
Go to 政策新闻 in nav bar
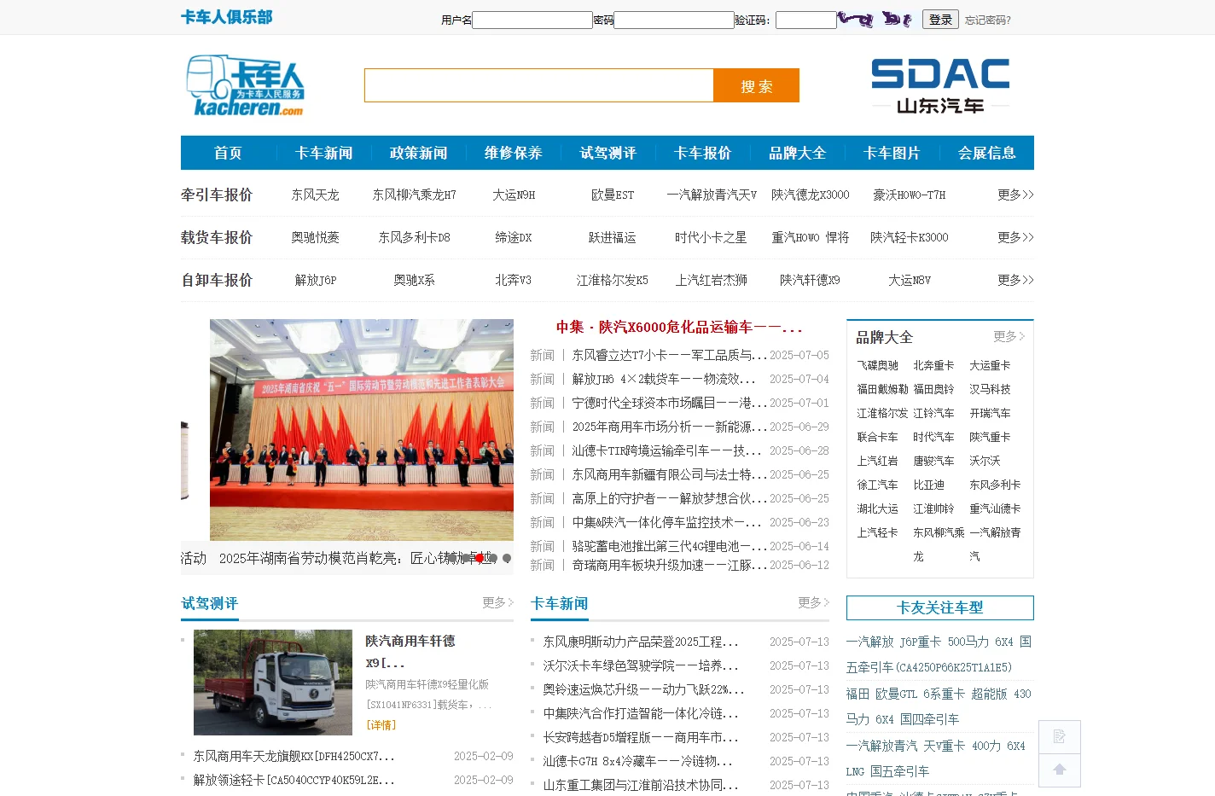(x=418, y=153)
